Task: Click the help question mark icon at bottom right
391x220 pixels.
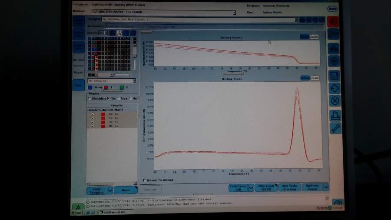Action: tap(338, 202)
